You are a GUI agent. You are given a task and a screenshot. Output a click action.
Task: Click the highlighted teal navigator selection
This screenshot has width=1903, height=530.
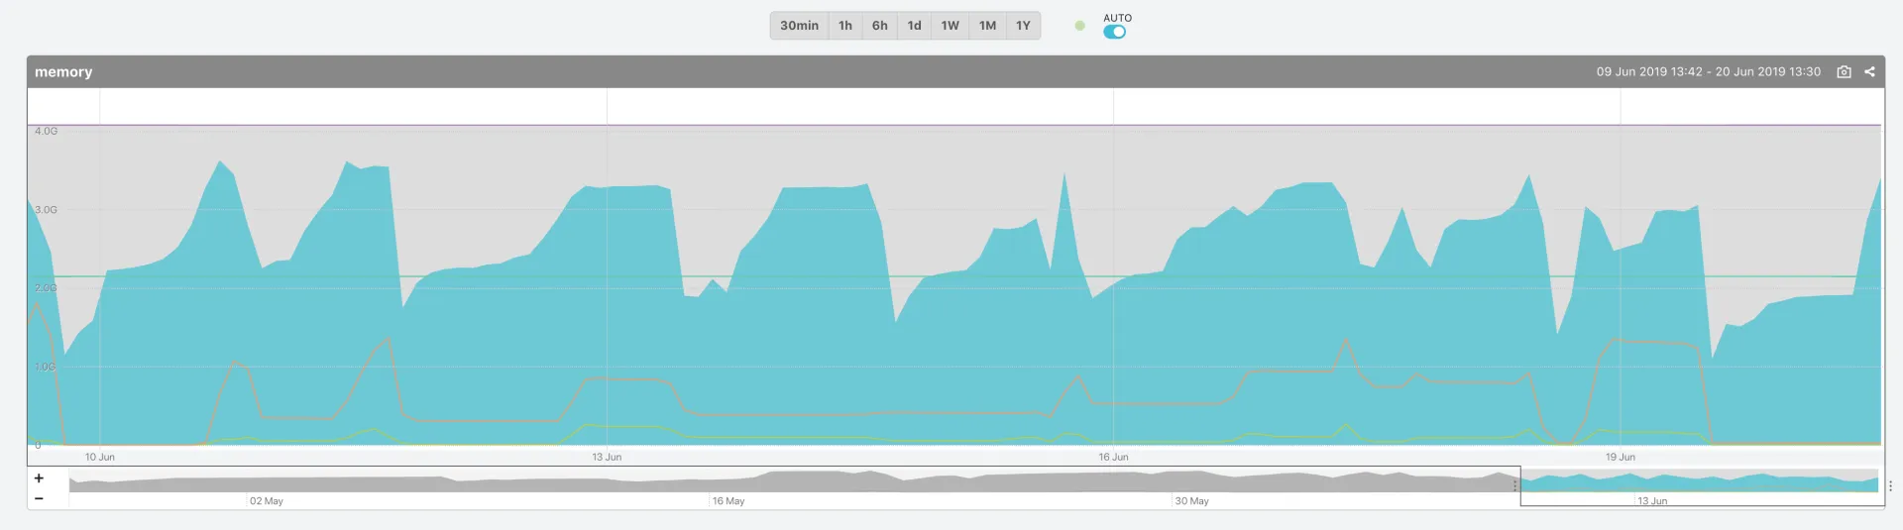point(1700,483)
